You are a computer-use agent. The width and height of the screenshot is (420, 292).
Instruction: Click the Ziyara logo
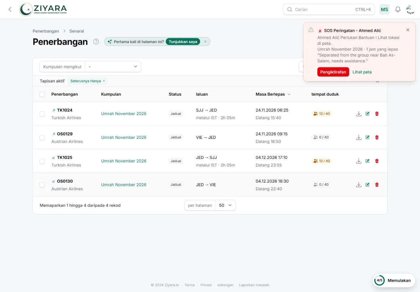click(43, 9)
